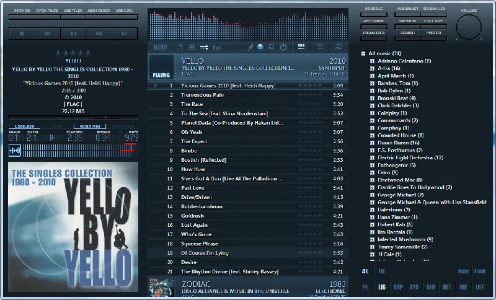496x300 pixels.
Task: Rate track Oh Yeah with stars
Action: 310,132
